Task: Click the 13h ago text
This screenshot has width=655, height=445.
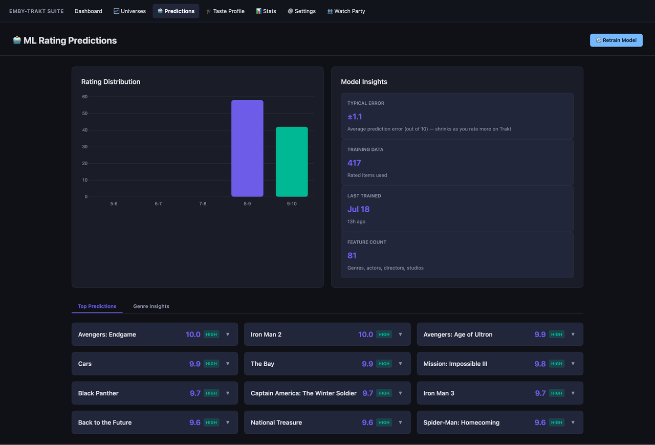Action: [356, 221]
